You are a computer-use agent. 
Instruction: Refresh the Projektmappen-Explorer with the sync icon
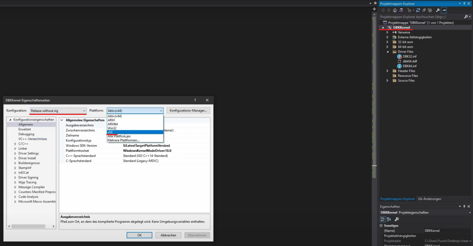pos(418,10)
